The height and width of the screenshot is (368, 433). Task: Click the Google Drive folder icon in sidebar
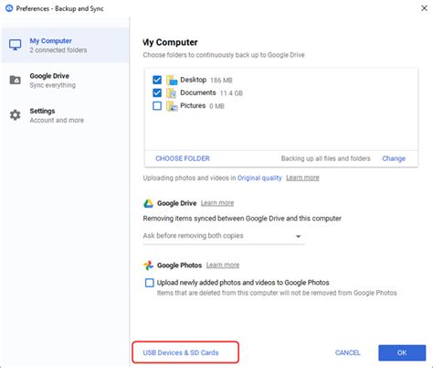point(15,80)
